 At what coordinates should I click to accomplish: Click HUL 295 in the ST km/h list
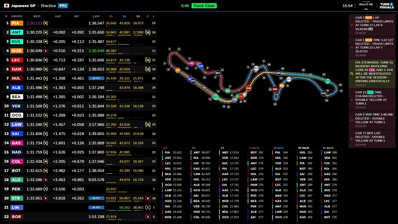(306, 153)
